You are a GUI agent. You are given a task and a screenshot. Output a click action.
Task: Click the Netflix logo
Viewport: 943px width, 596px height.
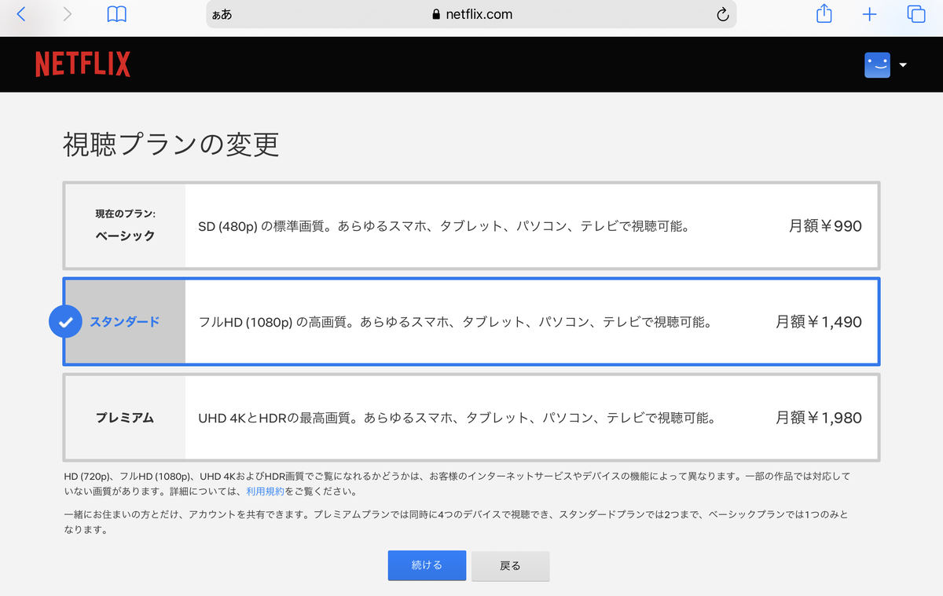83,64
